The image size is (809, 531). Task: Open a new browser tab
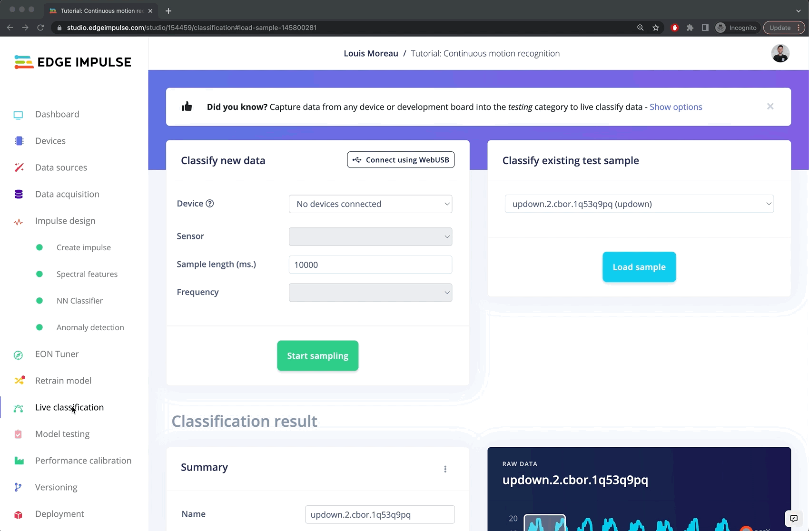point(168,10)
